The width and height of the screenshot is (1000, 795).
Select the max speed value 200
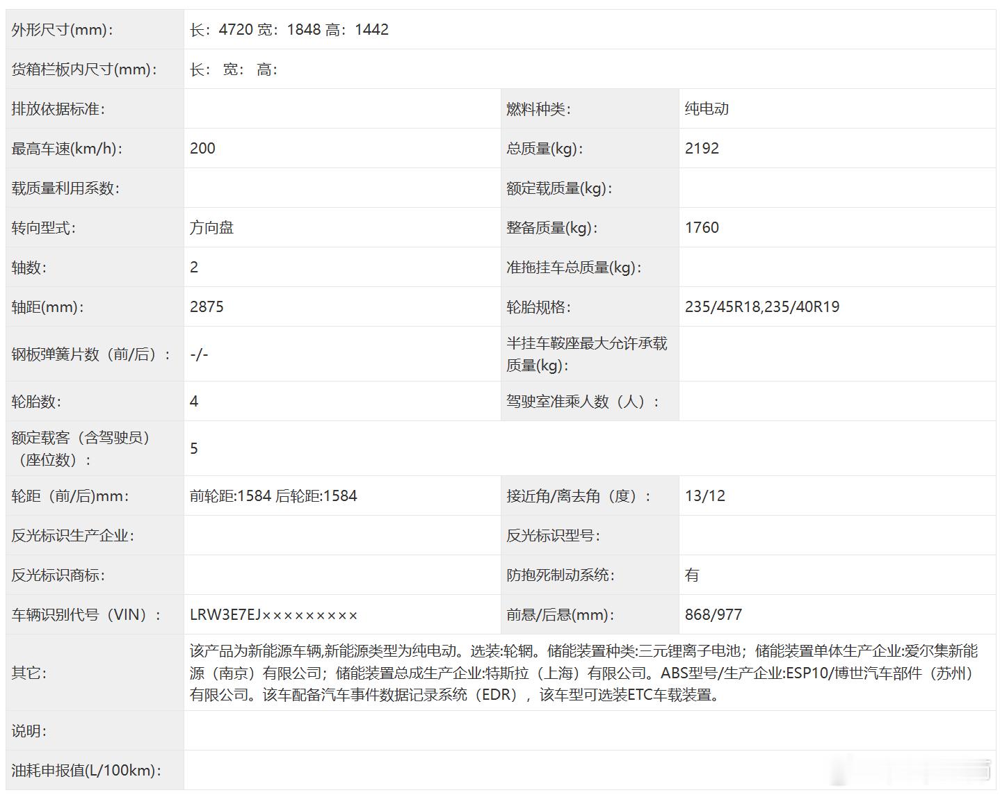tap(202, 149)
